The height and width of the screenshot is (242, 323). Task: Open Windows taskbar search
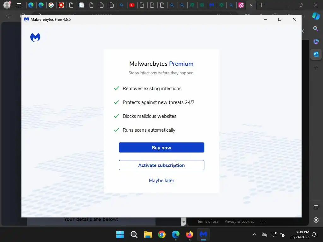click(x=134, y=234)
